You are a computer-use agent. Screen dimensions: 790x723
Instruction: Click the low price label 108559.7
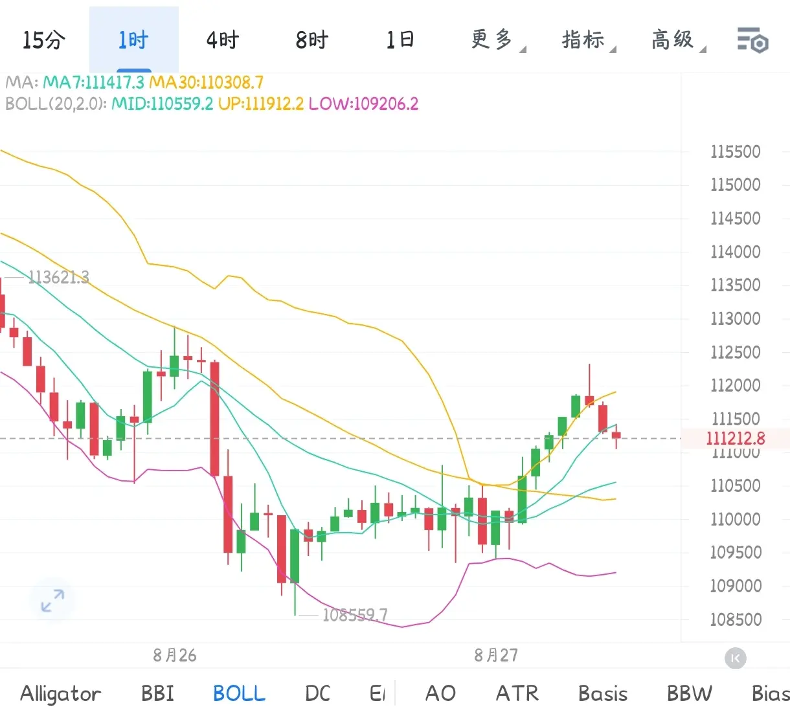[x=355, y=615]
